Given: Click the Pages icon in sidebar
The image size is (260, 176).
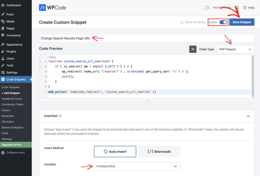Looking at the screenshot, I should point(3,28).
